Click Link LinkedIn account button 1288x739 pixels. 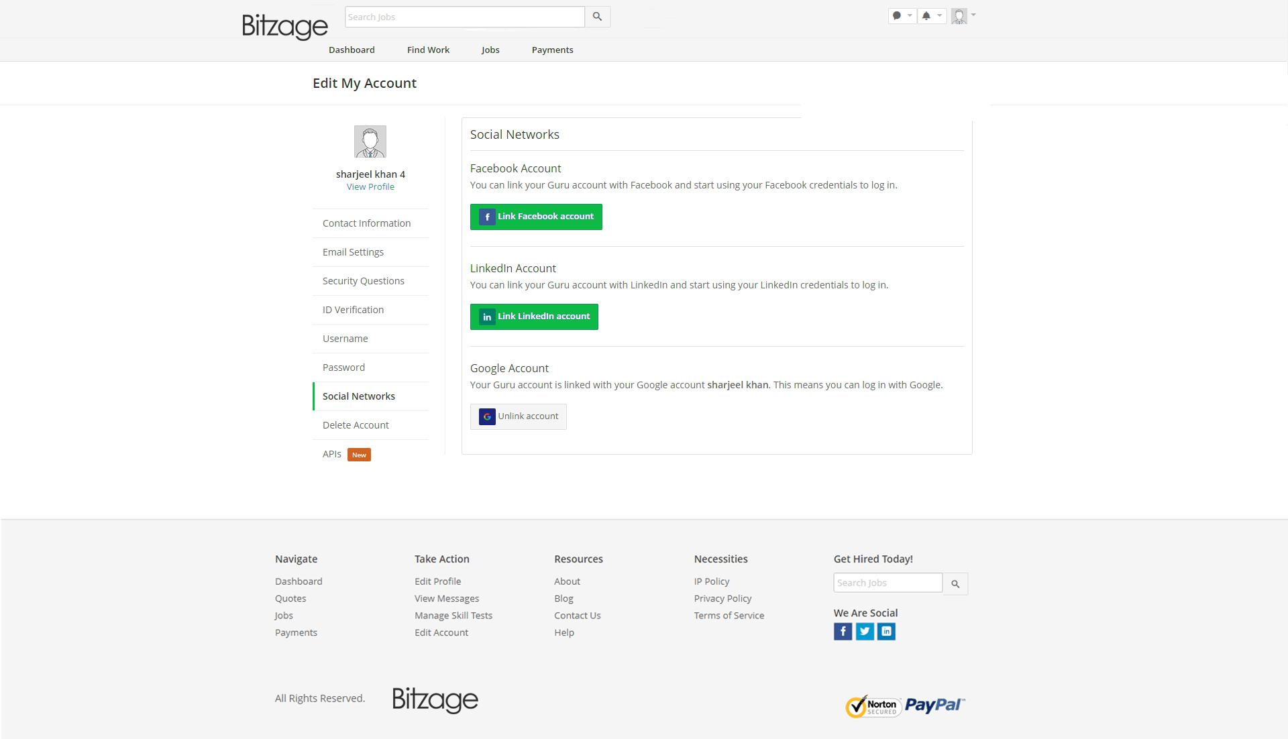(x=534, y=317)
